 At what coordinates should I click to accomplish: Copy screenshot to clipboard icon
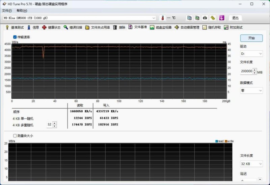[x=197, y=18]
